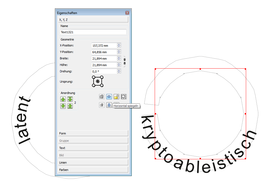Select the center origin point in Ursprung
The width and height of the screenshot is (271, 189).
click(98, 81)
